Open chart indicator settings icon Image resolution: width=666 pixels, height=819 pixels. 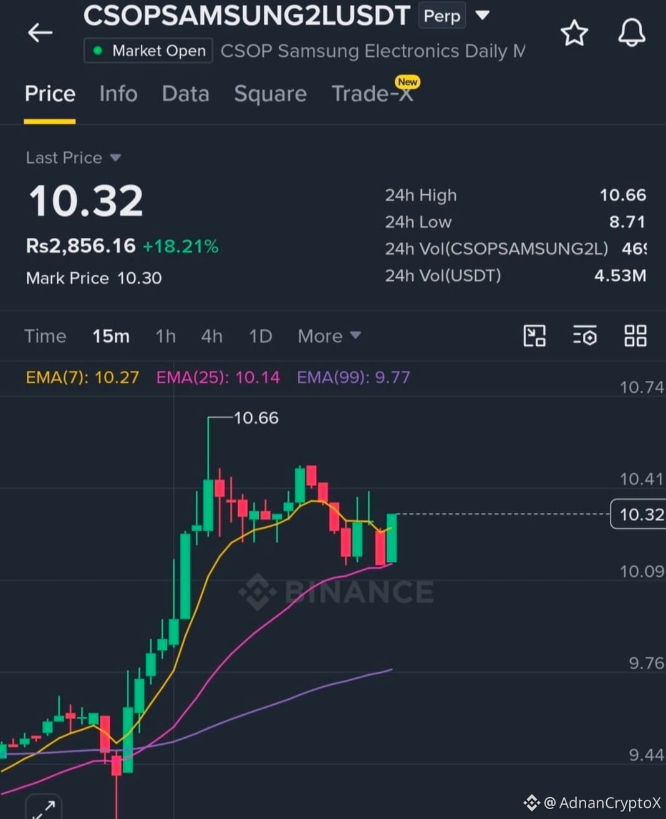coord(585,336)
